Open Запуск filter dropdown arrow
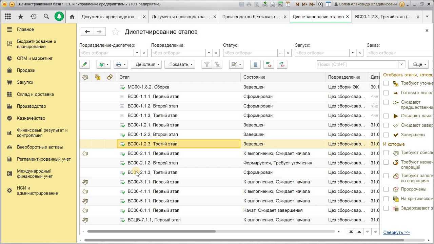This screenshot has width=434, height=244. point(353,53)
